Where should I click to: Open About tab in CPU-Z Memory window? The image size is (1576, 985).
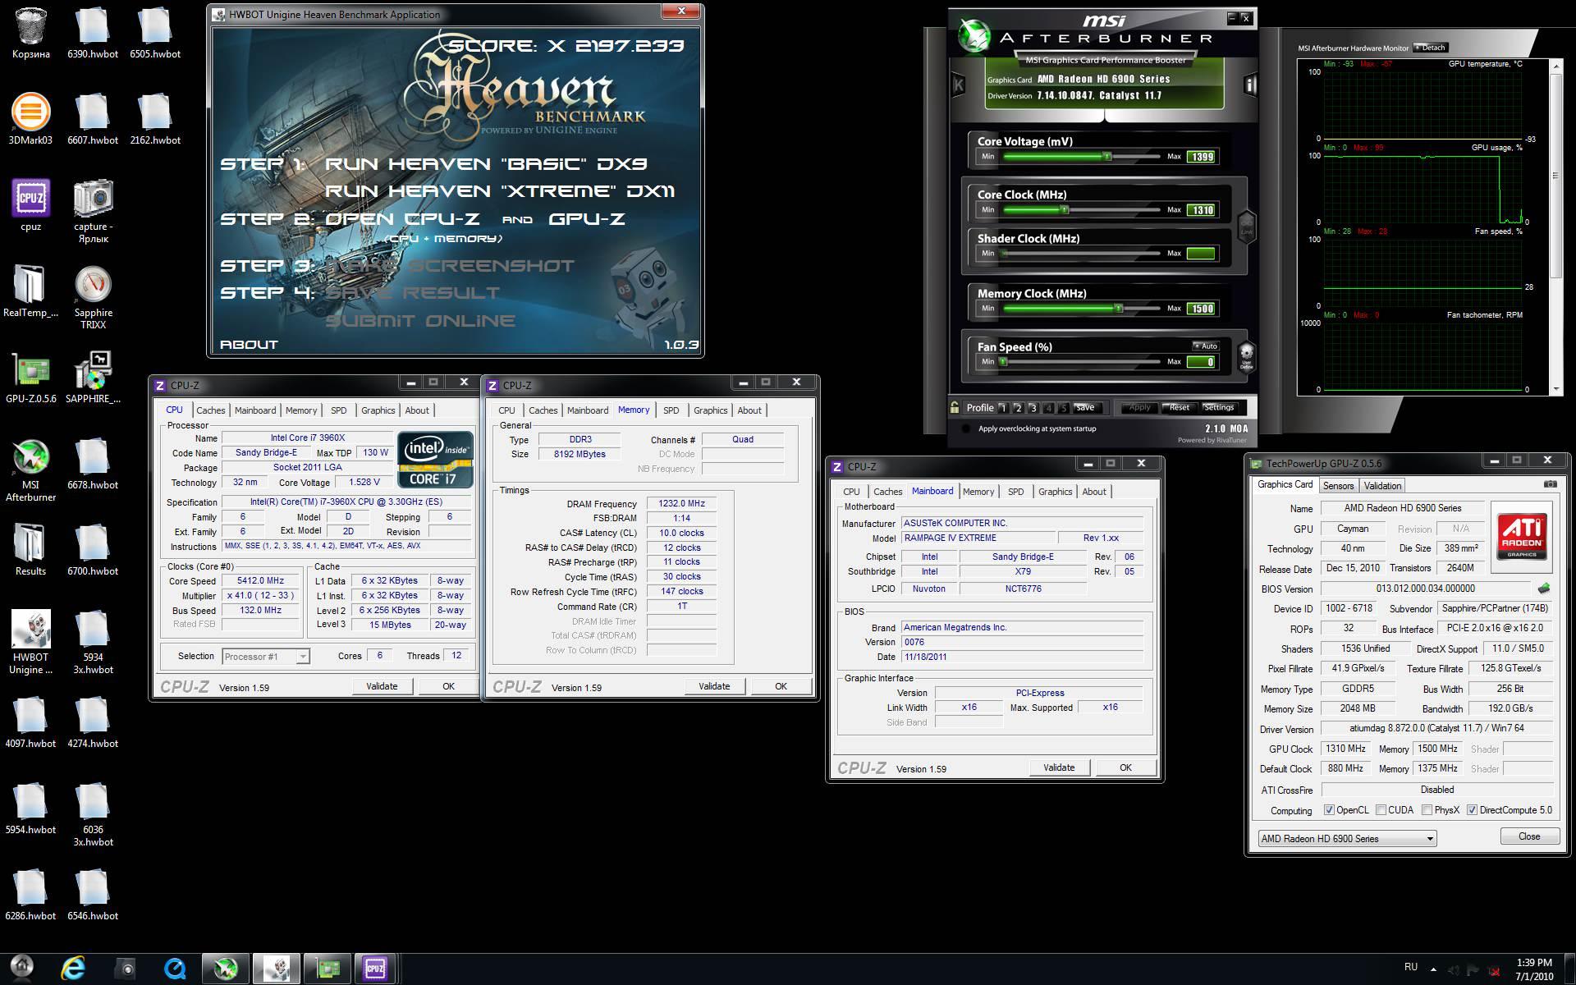click(749, 410)
